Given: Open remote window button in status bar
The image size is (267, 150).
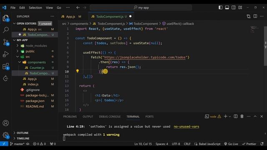Looking at the screenshot, I should [x=4, y=144].
